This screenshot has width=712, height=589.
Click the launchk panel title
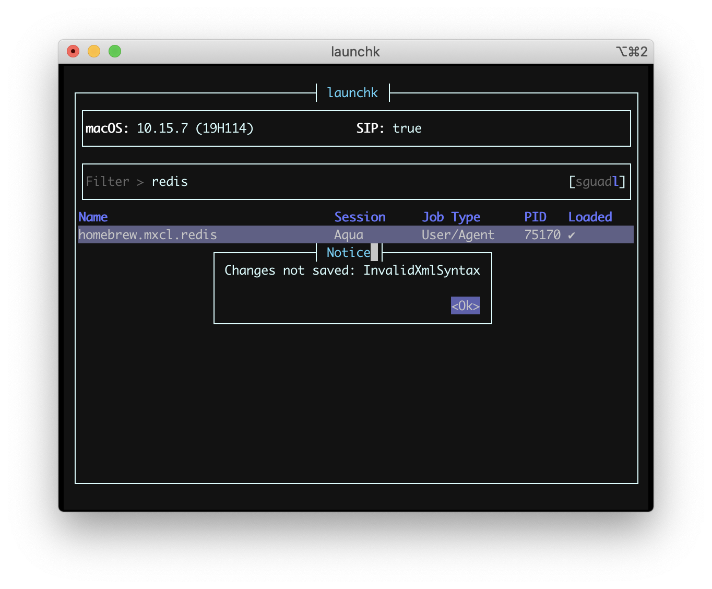352,93
